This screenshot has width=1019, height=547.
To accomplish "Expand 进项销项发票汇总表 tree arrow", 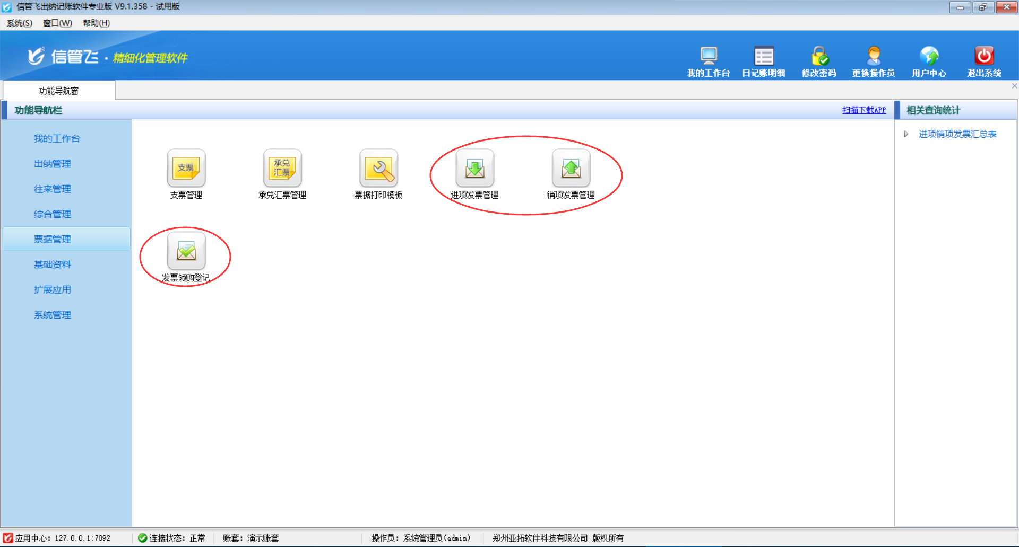I will 906,134.
